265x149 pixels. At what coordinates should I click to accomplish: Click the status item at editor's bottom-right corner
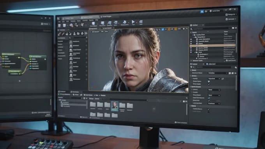pos(181,122)
